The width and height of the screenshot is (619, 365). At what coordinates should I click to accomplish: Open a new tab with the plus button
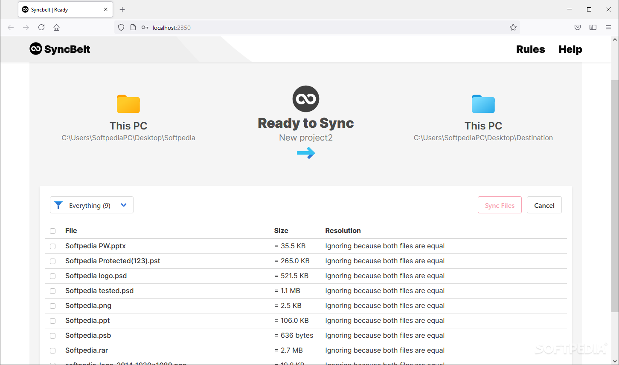tap(122, 9)
